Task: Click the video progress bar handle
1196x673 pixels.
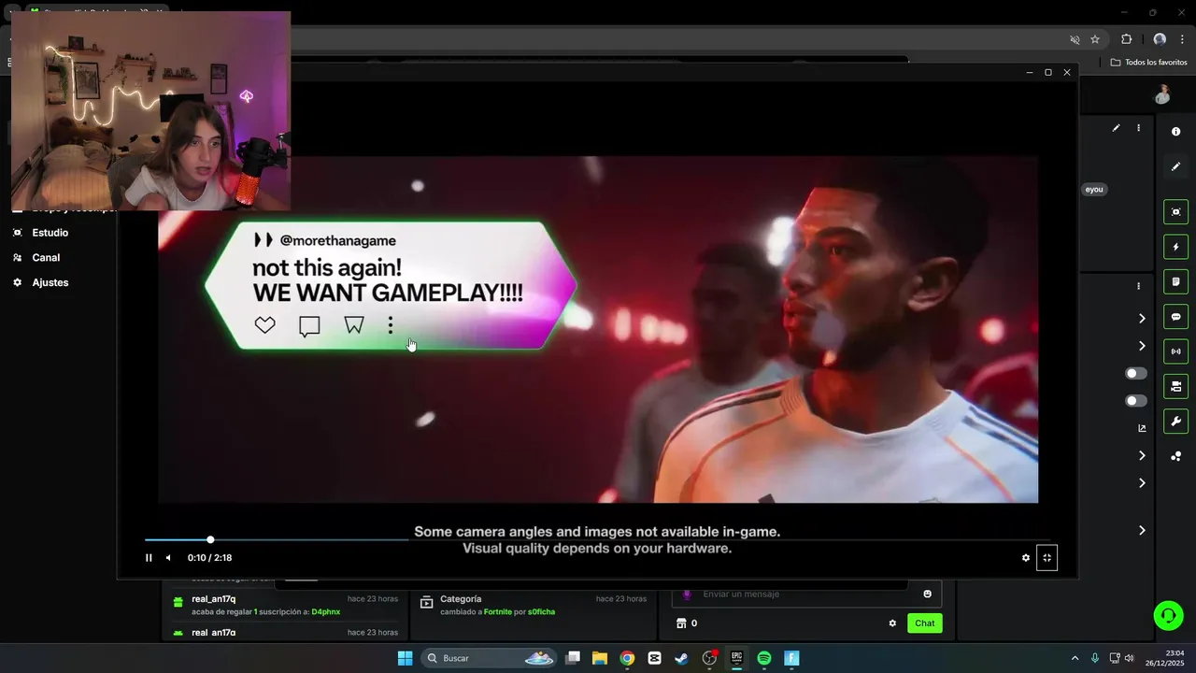Action: 210,539
